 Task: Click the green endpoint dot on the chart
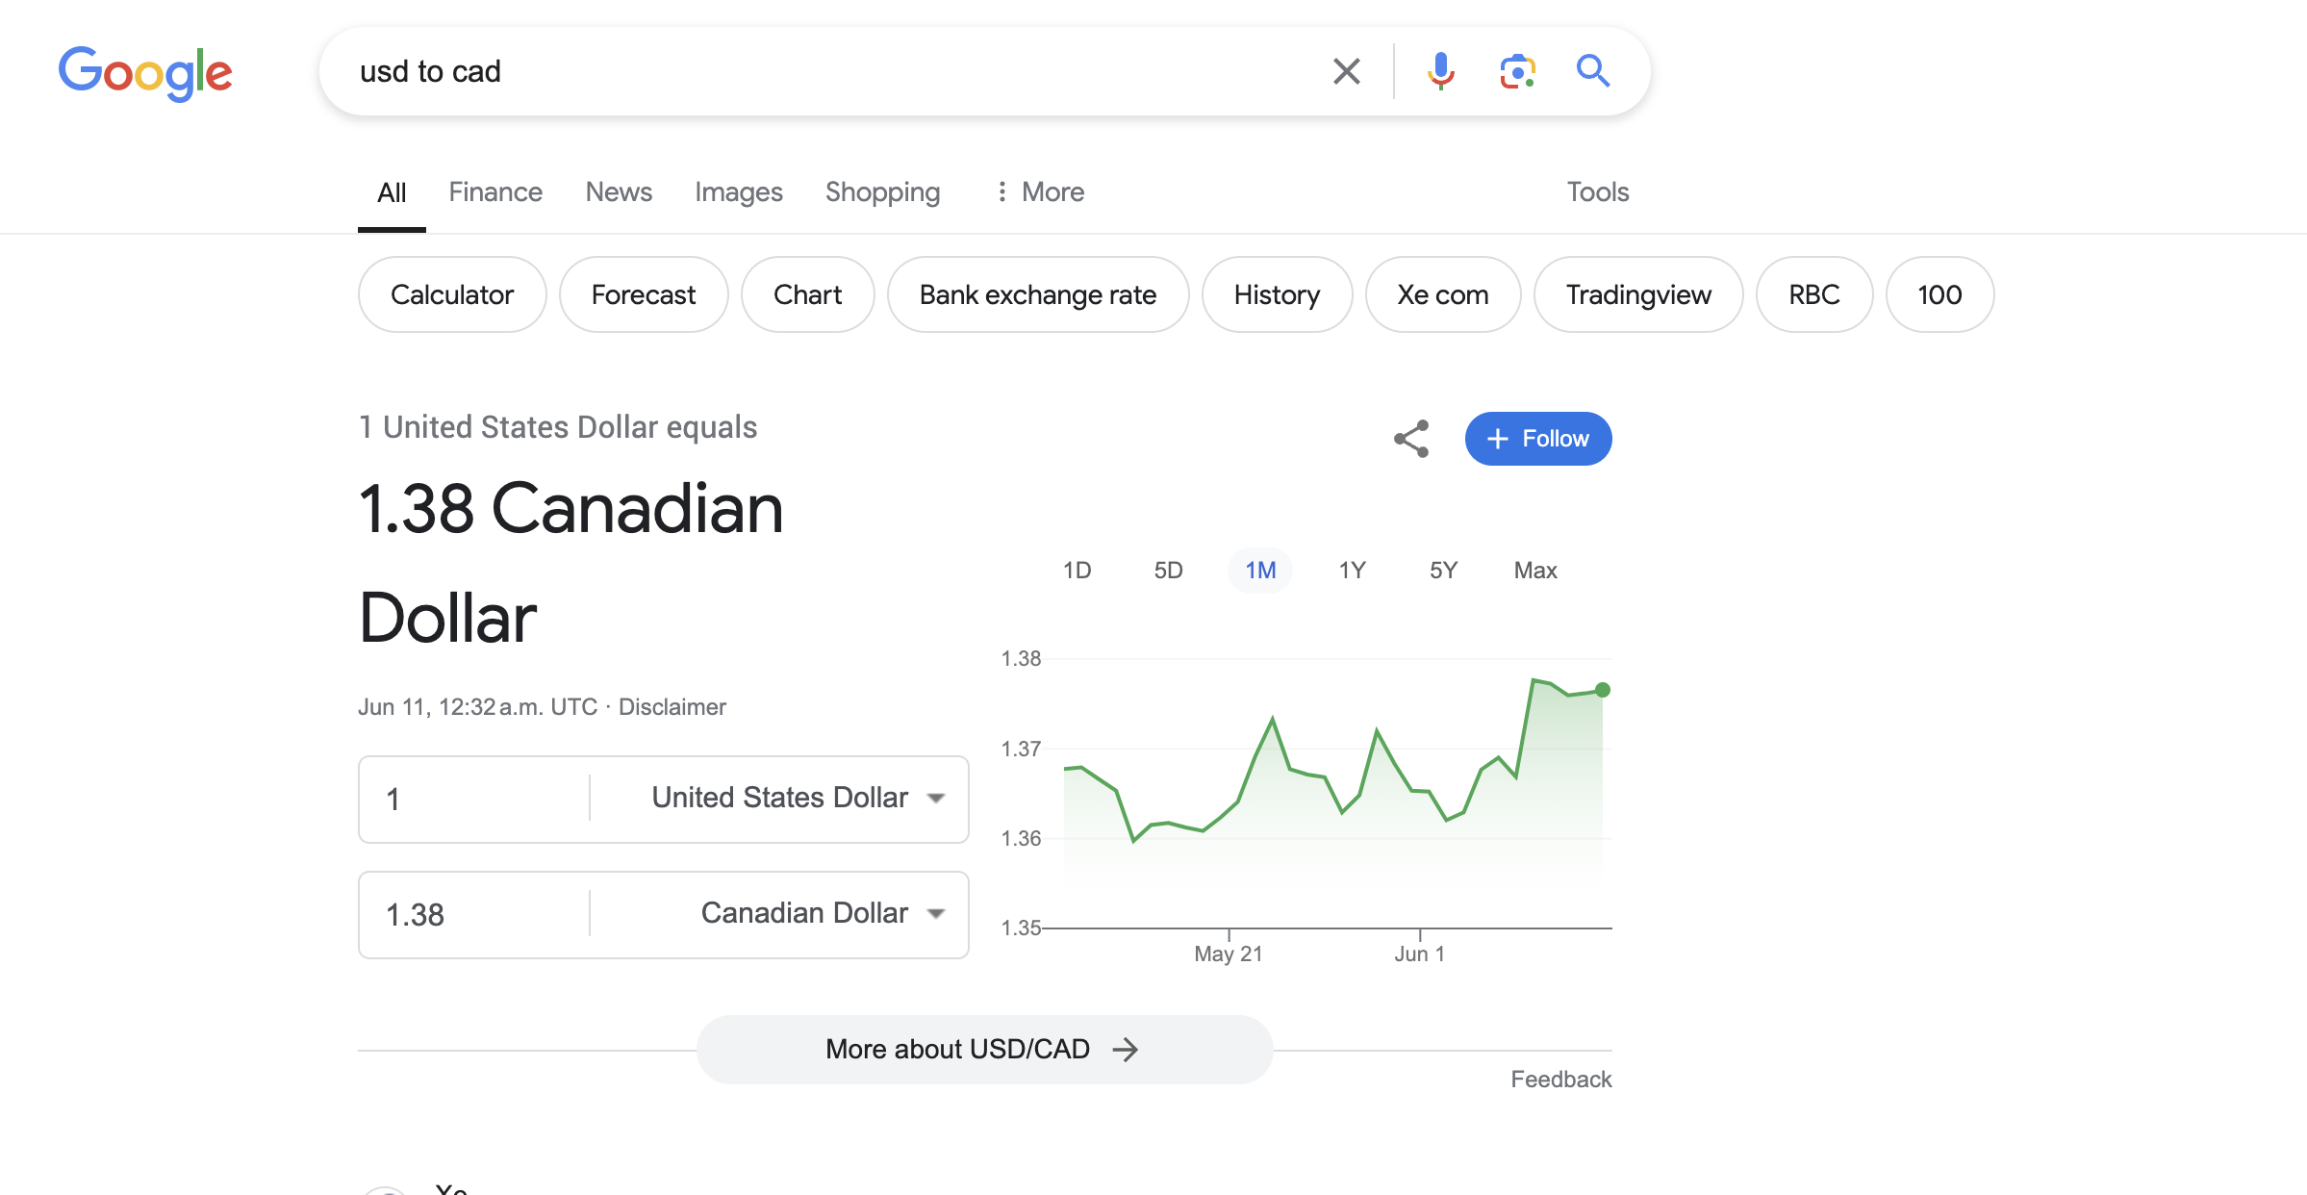[1602, 688]
